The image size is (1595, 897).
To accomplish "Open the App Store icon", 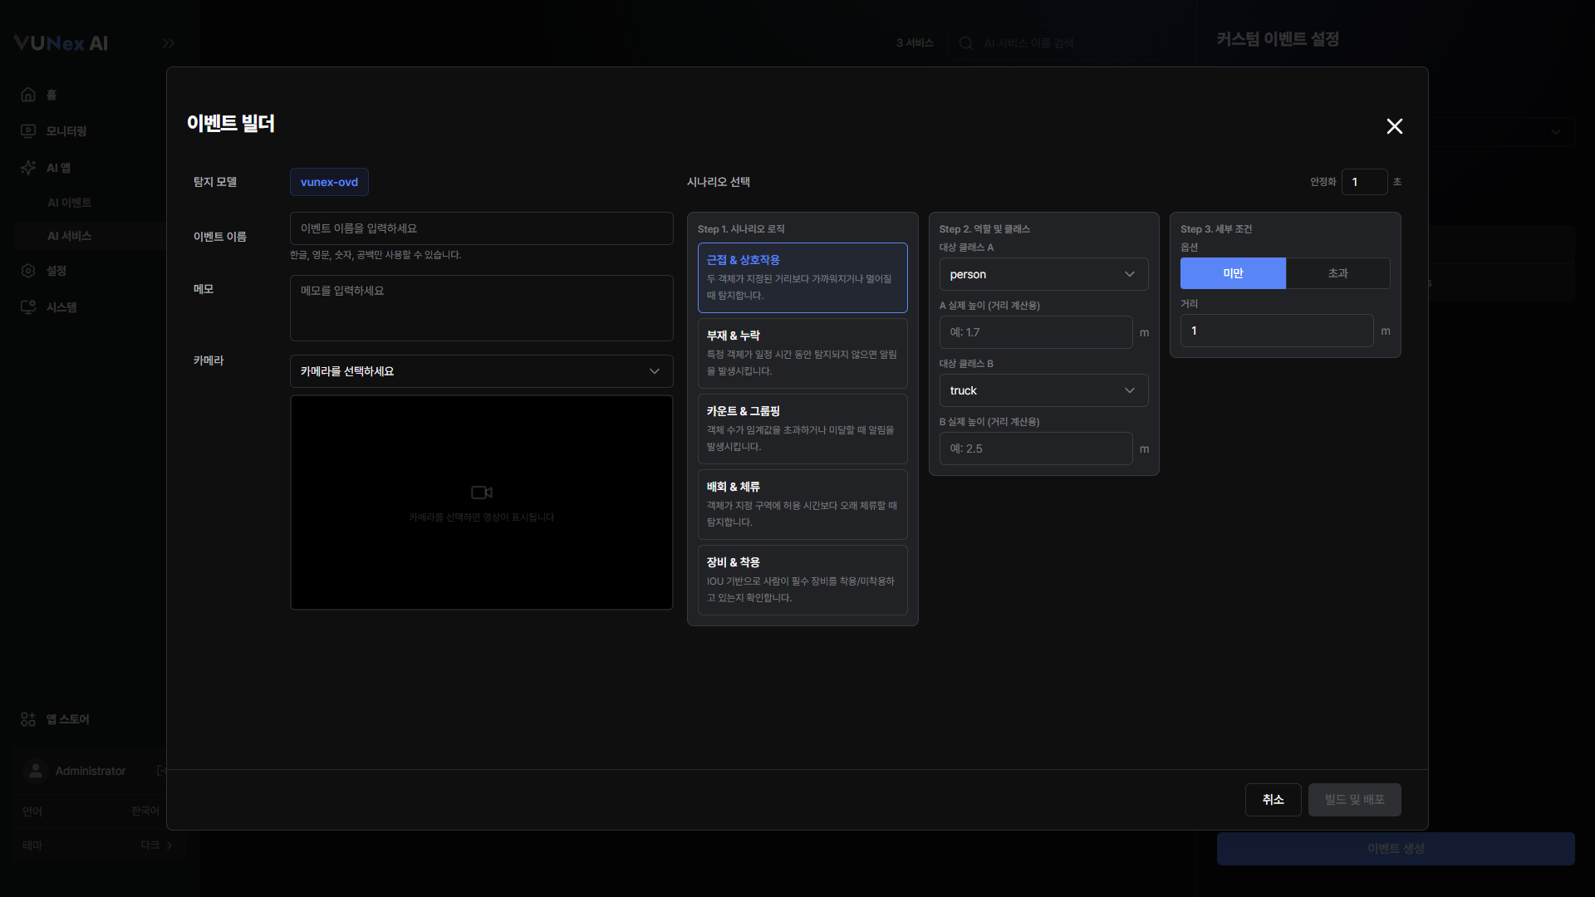I will pos(28,719).
